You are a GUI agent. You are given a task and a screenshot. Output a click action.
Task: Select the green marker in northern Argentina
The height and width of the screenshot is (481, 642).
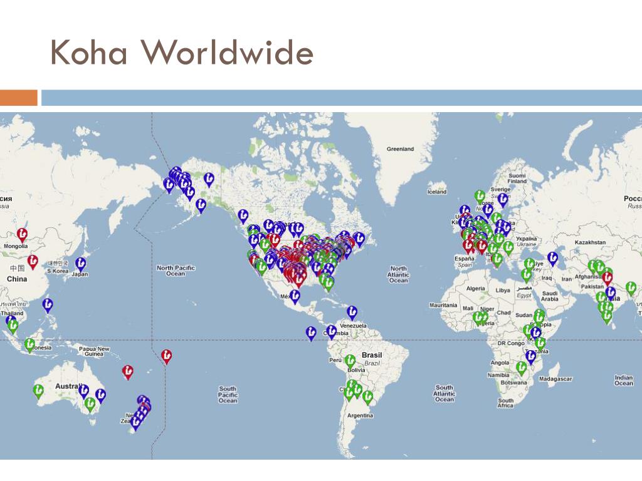pyautogui.click(x=367, y=397)
